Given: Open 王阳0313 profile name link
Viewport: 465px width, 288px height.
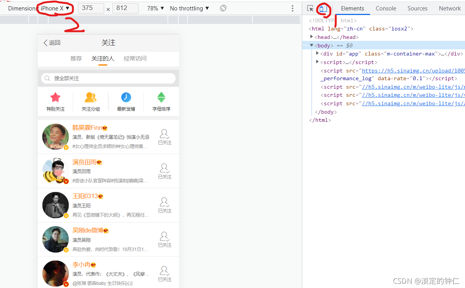Looking at the screenshot, I should [85, 196].
